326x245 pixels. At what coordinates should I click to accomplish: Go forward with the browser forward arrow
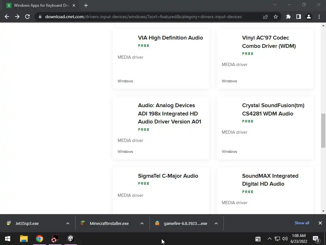click(17, 17)
